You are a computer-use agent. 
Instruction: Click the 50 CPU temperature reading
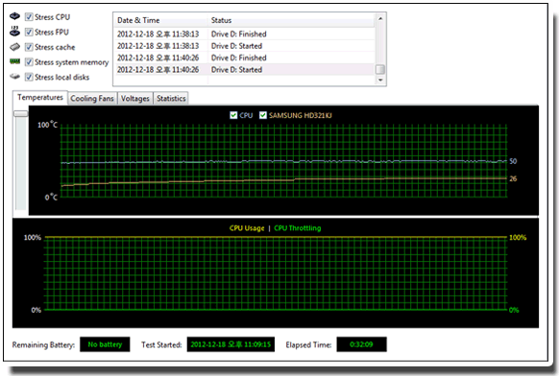[513, 161]
